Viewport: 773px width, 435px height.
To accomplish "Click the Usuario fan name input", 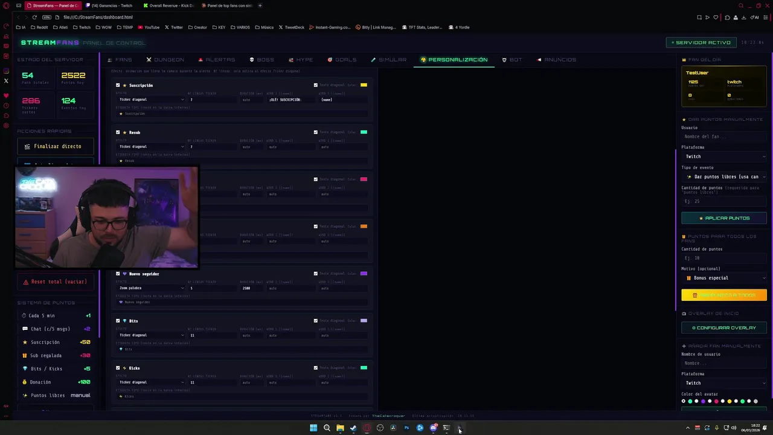I will pyautogui.click(x=724, y=137).
